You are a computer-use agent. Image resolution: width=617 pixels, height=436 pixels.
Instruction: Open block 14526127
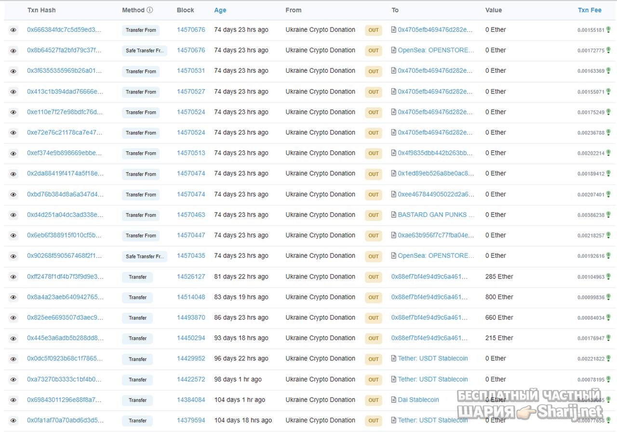point(191,277)
